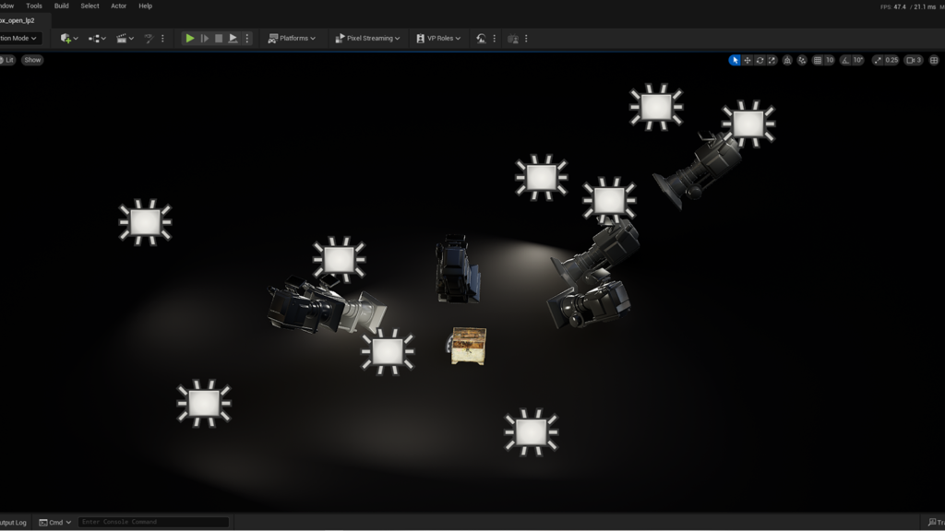
Task: Select the Move (translate) tool
Action: click(x=748, y=60)
